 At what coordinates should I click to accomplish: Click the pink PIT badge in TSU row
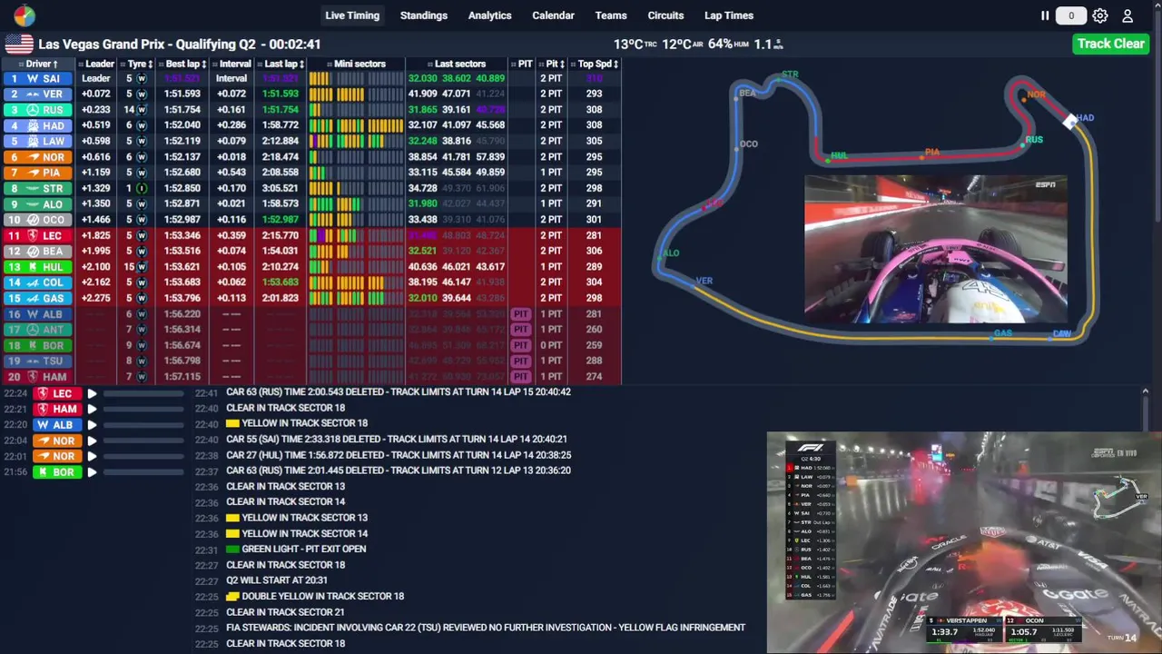coord(520,361)
